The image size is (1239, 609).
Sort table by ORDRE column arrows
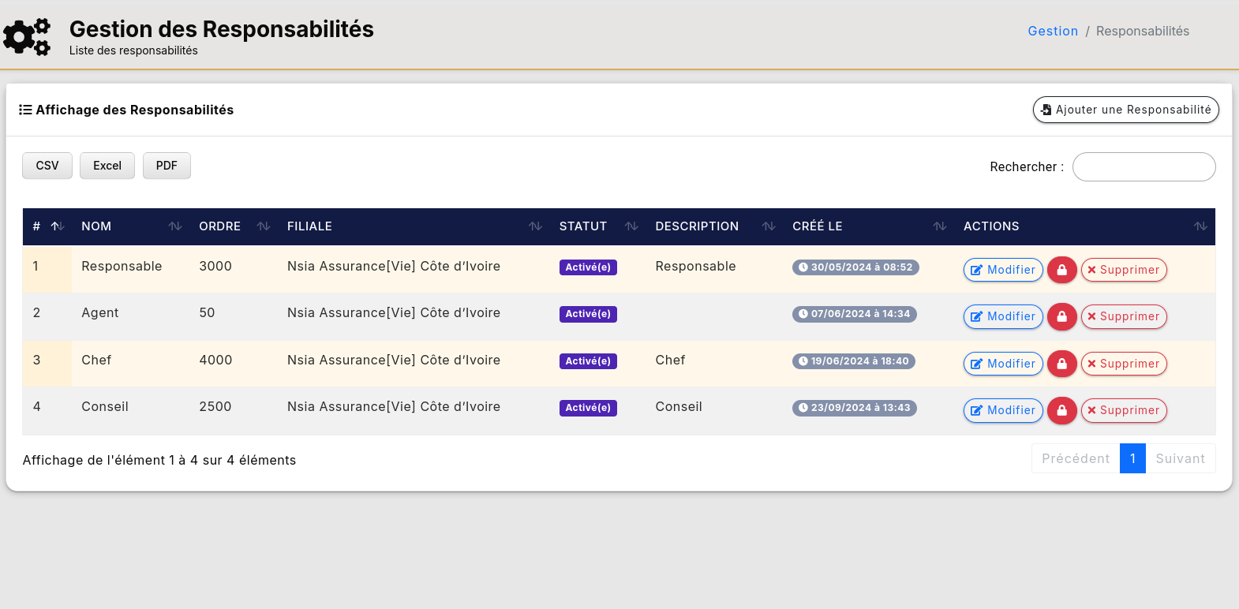coord(264,226)
